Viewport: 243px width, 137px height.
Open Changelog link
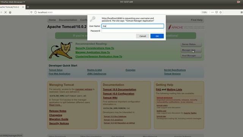(x=56, y=115)
